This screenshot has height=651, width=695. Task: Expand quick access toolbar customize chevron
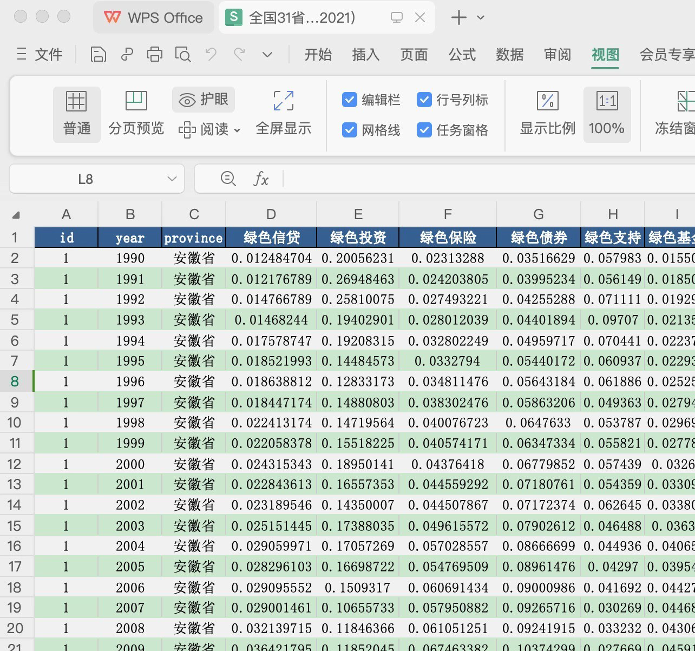tap(267, 55)
